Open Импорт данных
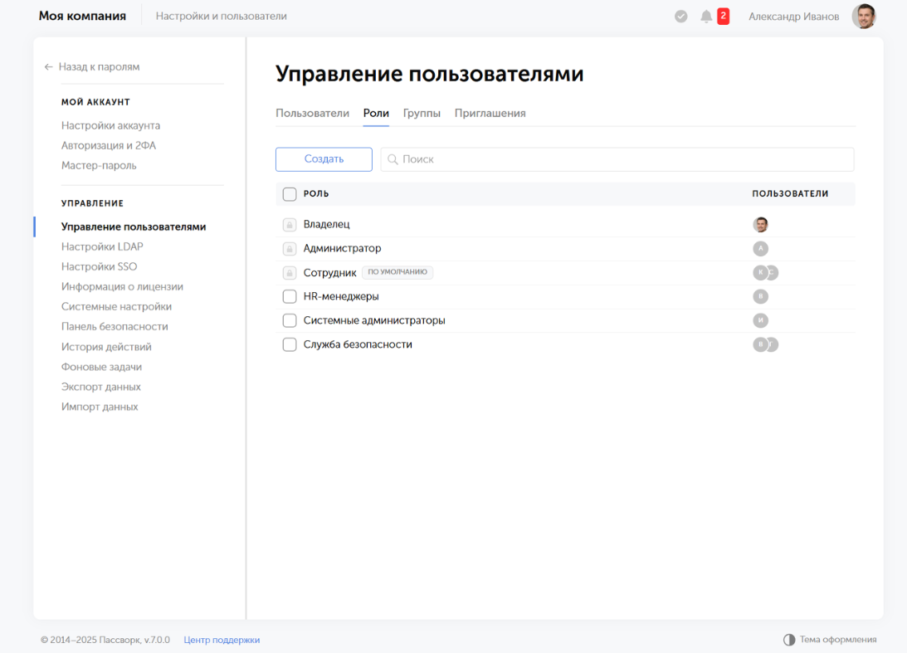Viewport: 907px width, 653px height. [100, 407]
